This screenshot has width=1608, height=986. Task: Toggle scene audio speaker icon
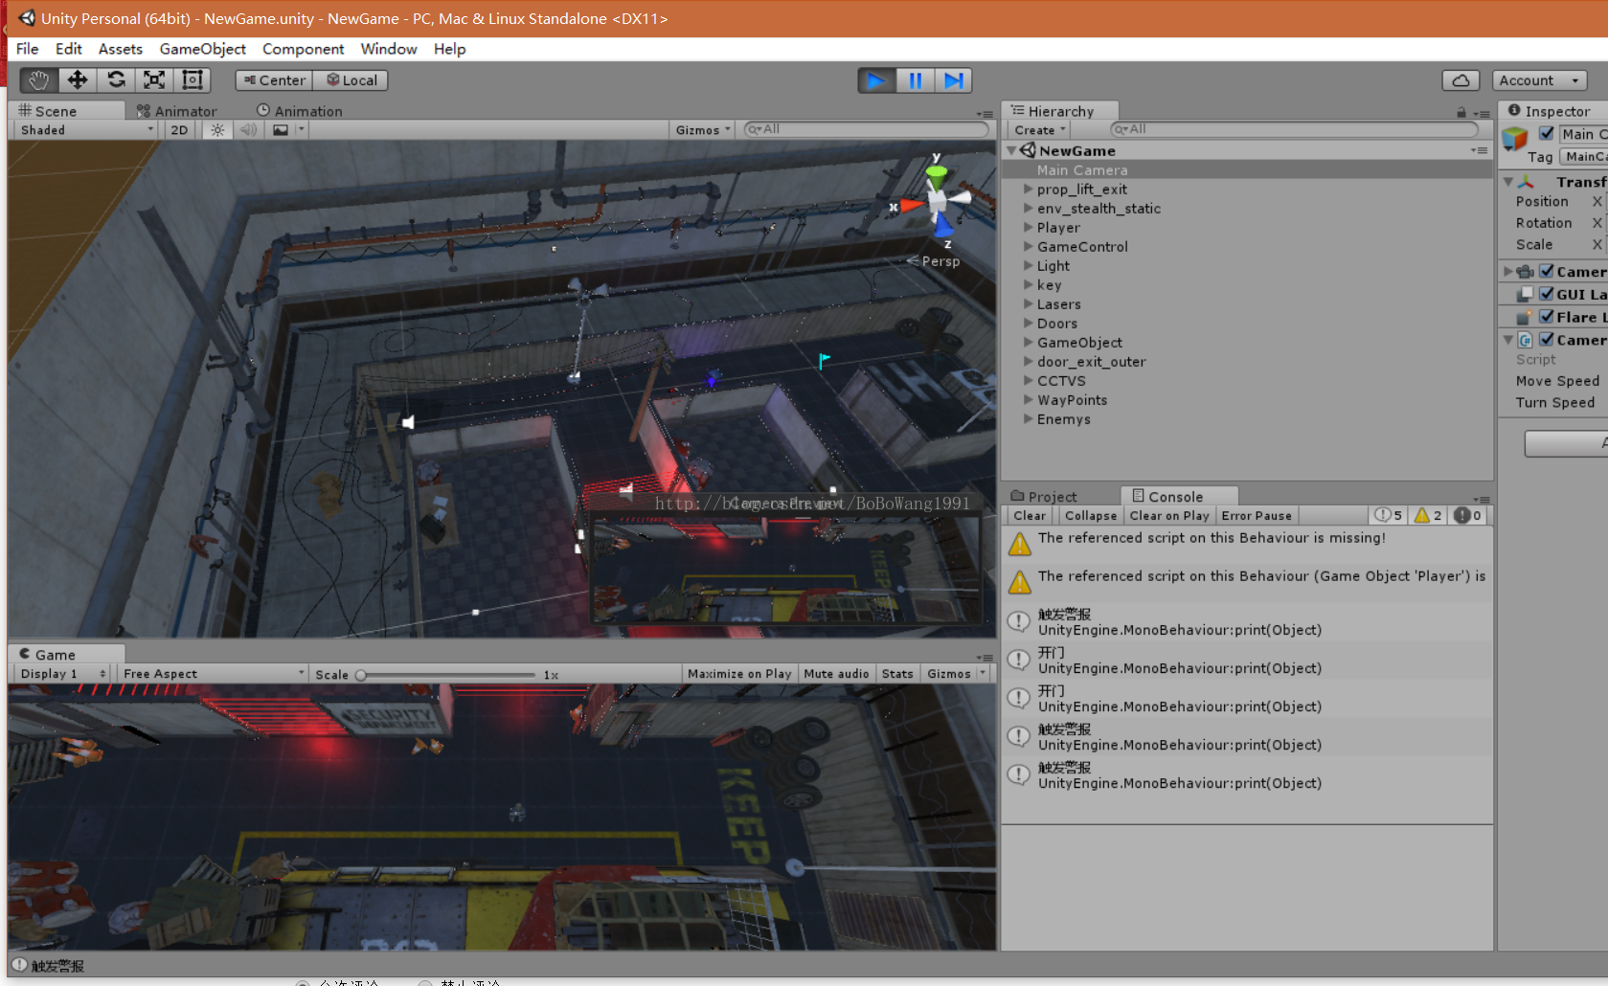pyautogui.click(x=248, y=130)
